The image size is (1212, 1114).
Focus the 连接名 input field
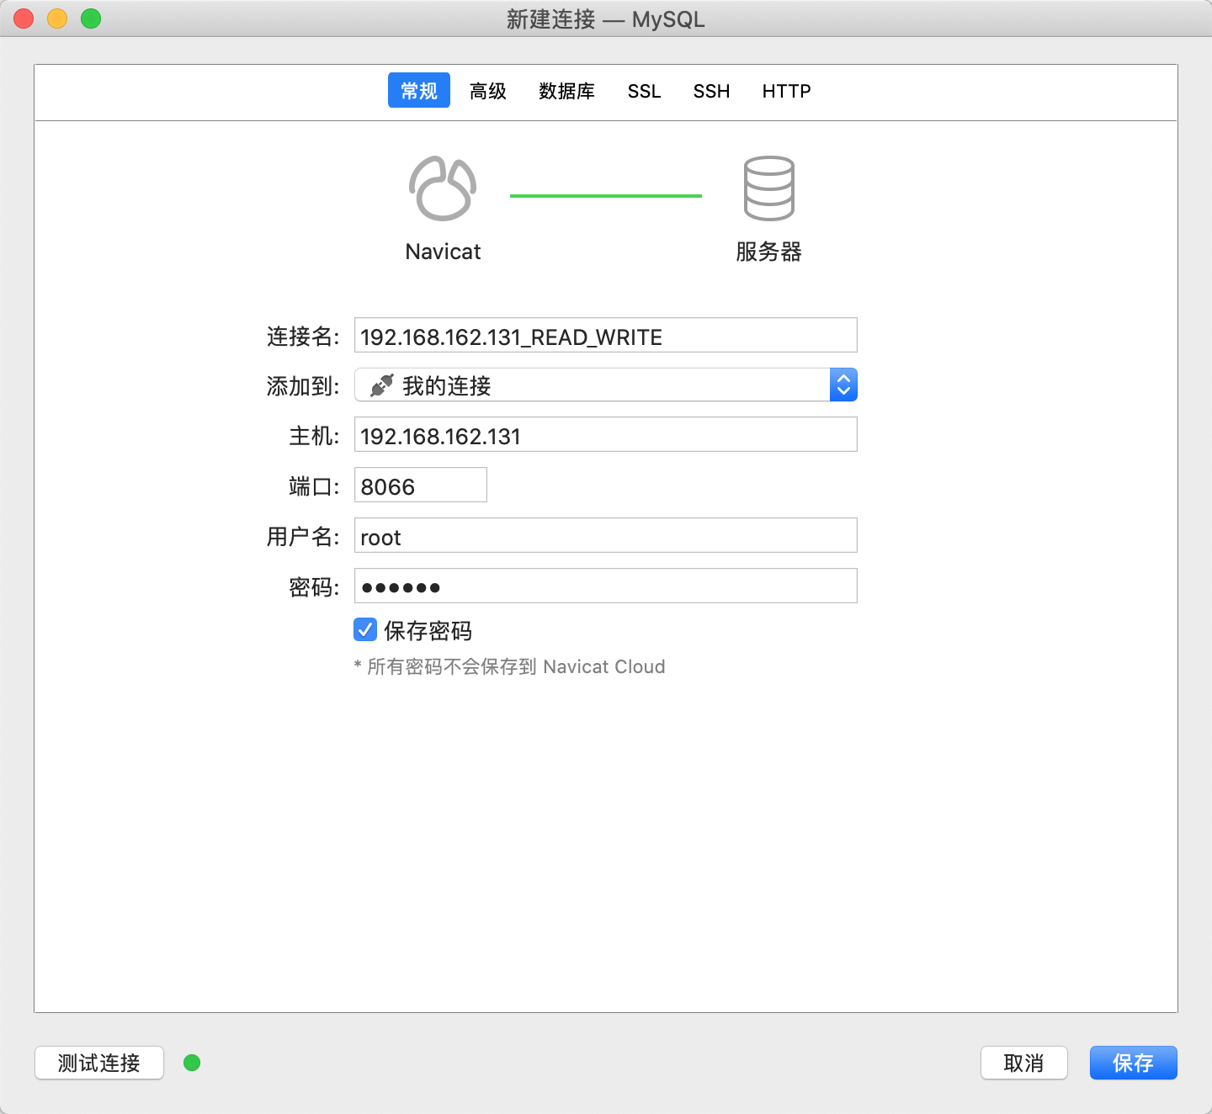(606, 335)
